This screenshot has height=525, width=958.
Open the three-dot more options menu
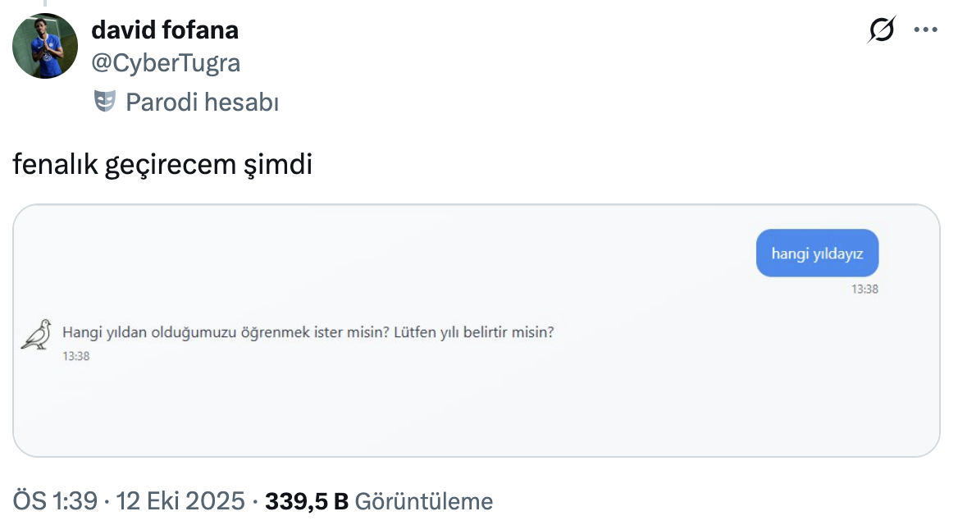pyautogui.click(x=925, y=30)
